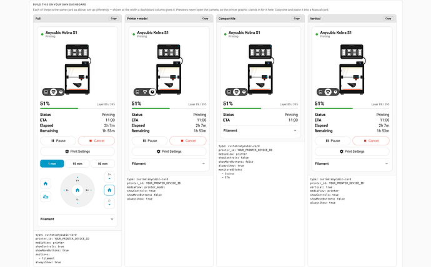Click Anycubic Kobra S1 title in Vertical card

click(335, 32)
